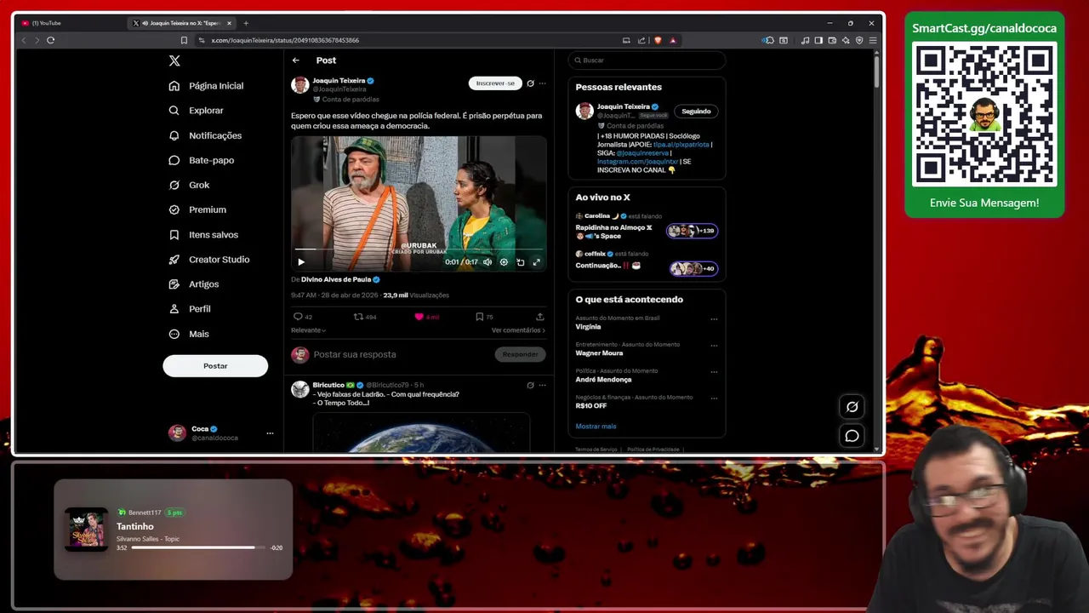Click Mostrar mais under trends
The width and height of the screenshot is (1089, 613).
pos(596,426)
